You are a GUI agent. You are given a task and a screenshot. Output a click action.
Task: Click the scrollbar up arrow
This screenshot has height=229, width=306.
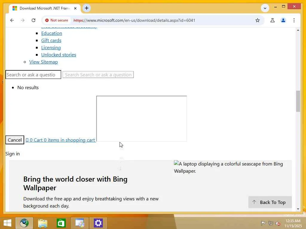point(298,30)
